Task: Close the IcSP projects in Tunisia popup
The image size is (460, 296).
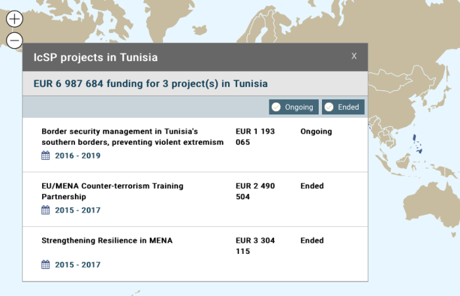Action: [x=354, y=57]
